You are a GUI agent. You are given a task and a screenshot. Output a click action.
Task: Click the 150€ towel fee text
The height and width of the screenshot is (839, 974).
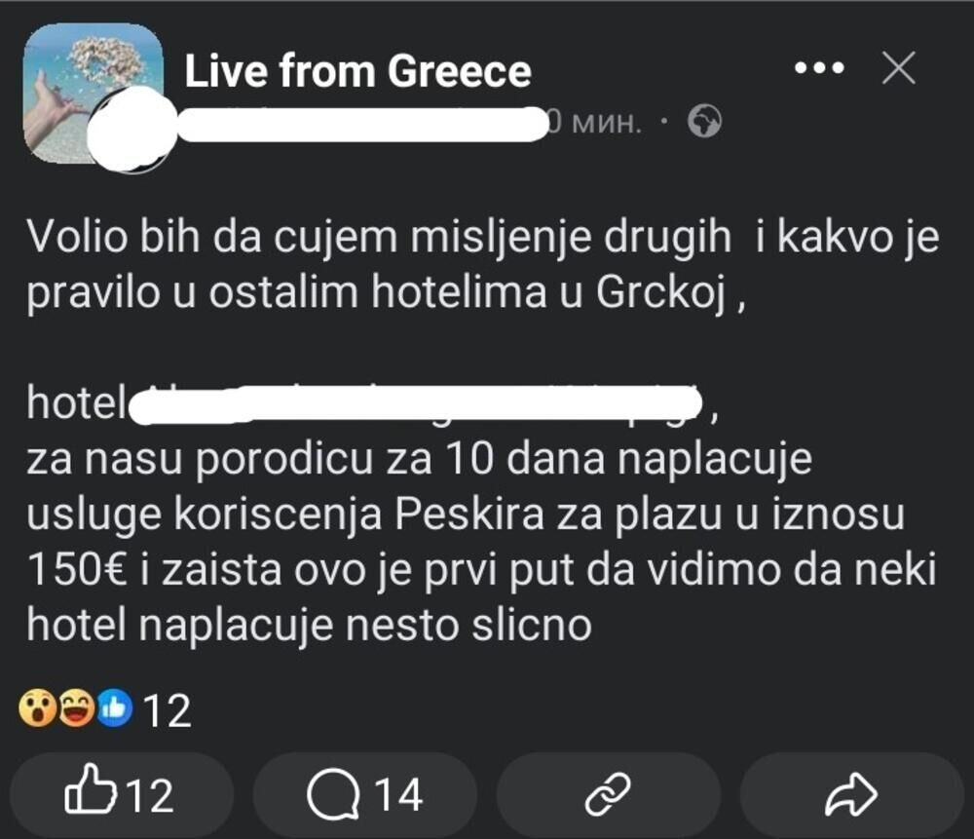(78, 564)
